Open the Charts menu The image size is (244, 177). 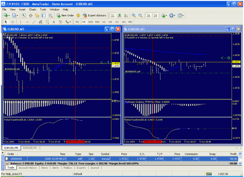32,9
